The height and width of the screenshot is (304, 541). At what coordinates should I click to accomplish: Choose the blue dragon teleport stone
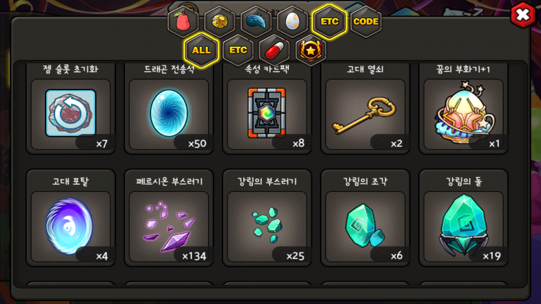(x=169, y=109)
